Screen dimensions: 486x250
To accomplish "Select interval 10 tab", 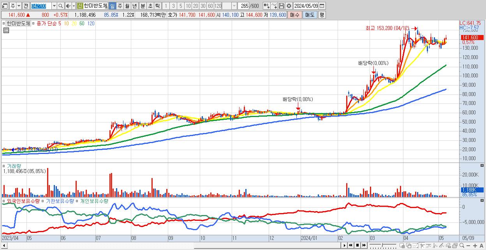I will [x=188, y=6].
